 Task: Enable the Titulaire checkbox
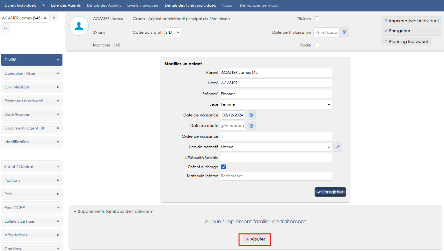click(x=317, y=19)
